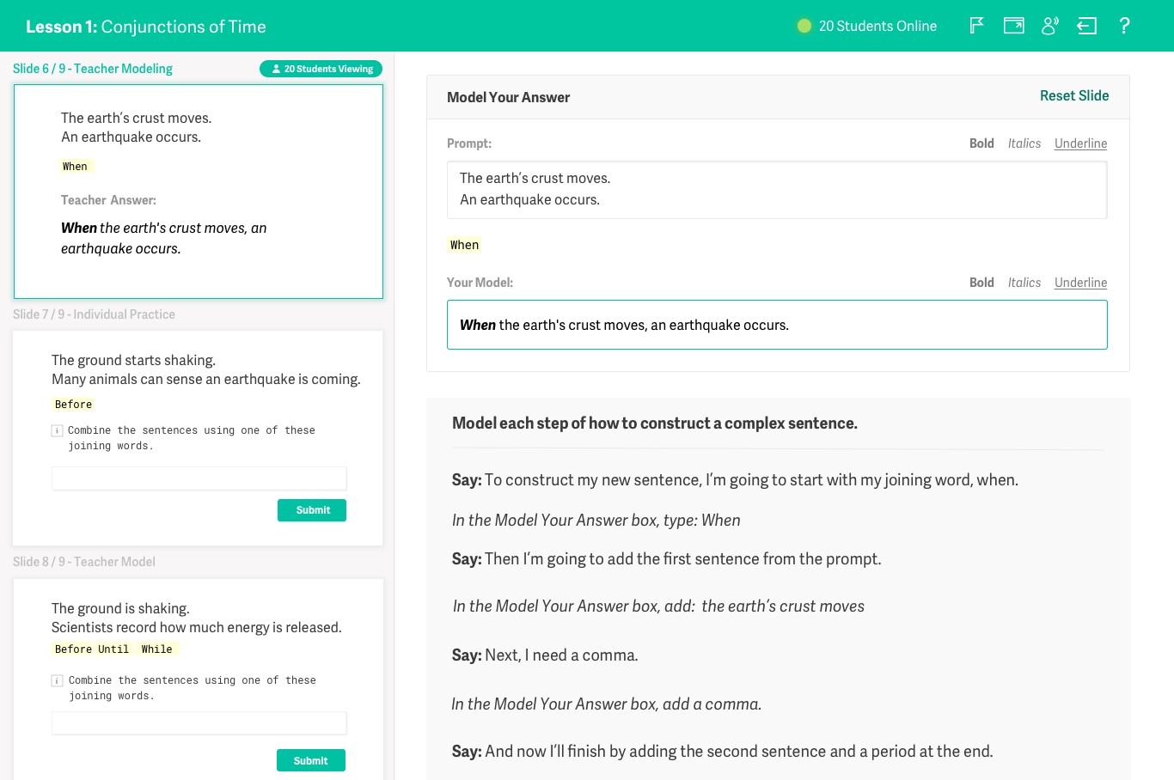Toggle Italics formatting for Your Model
Image resolution: width=1174 pixels, height=780 pixels.
click(x=1024, y=282)
